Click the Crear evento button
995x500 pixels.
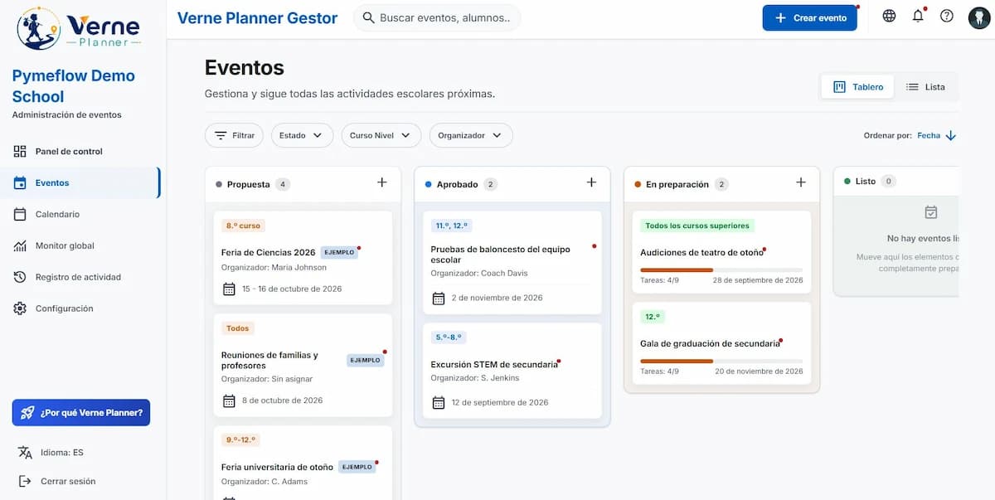coord(809,17)
